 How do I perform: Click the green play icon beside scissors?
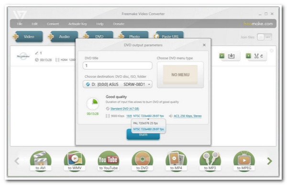pyautogui.click(x=248, y=56)
